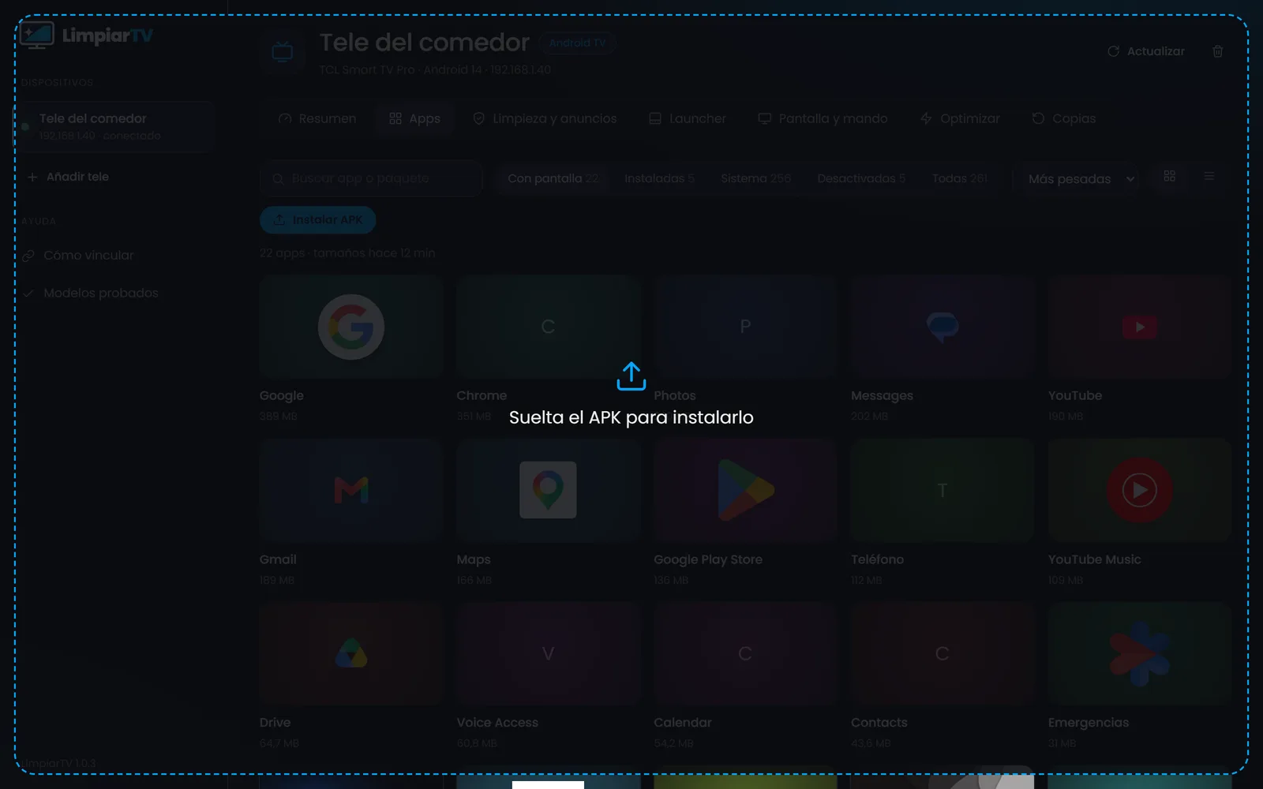Go to the Launcher tab

(687, 118)
